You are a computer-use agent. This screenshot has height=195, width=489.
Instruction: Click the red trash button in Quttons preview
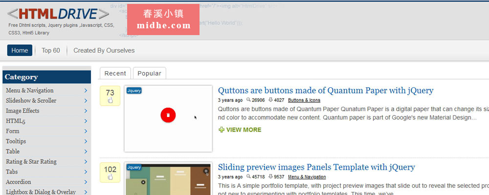[168, 115]
